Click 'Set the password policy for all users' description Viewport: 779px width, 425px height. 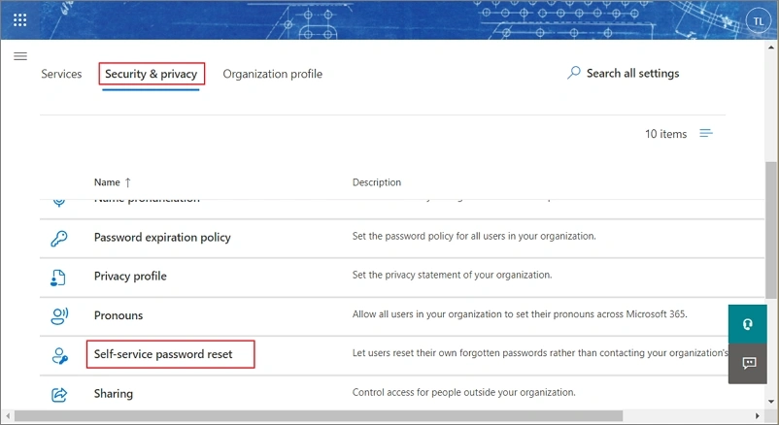point(474,236)
